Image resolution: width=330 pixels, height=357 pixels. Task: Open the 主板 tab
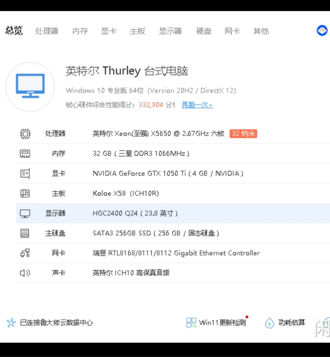pyautogui.click(x=137, y=31)
